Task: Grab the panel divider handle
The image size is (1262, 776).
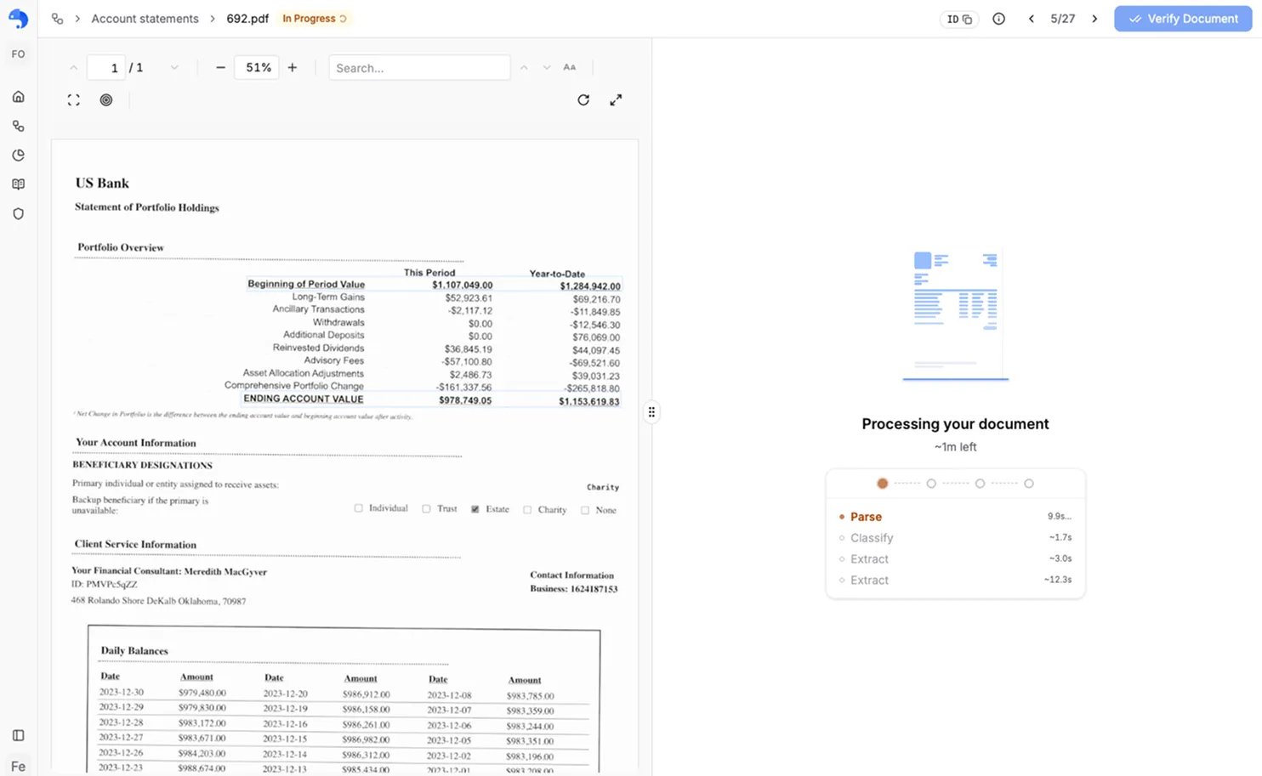Action: pyautogui.click(x=651, y=412)
